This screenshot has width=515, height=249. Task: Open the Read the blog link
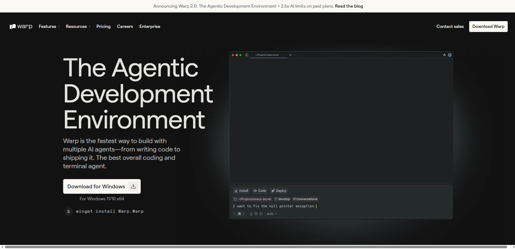coord(349,6)
